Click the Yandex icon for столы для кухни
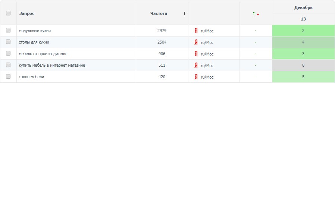335x216 pixels. [x=196, y=42]
